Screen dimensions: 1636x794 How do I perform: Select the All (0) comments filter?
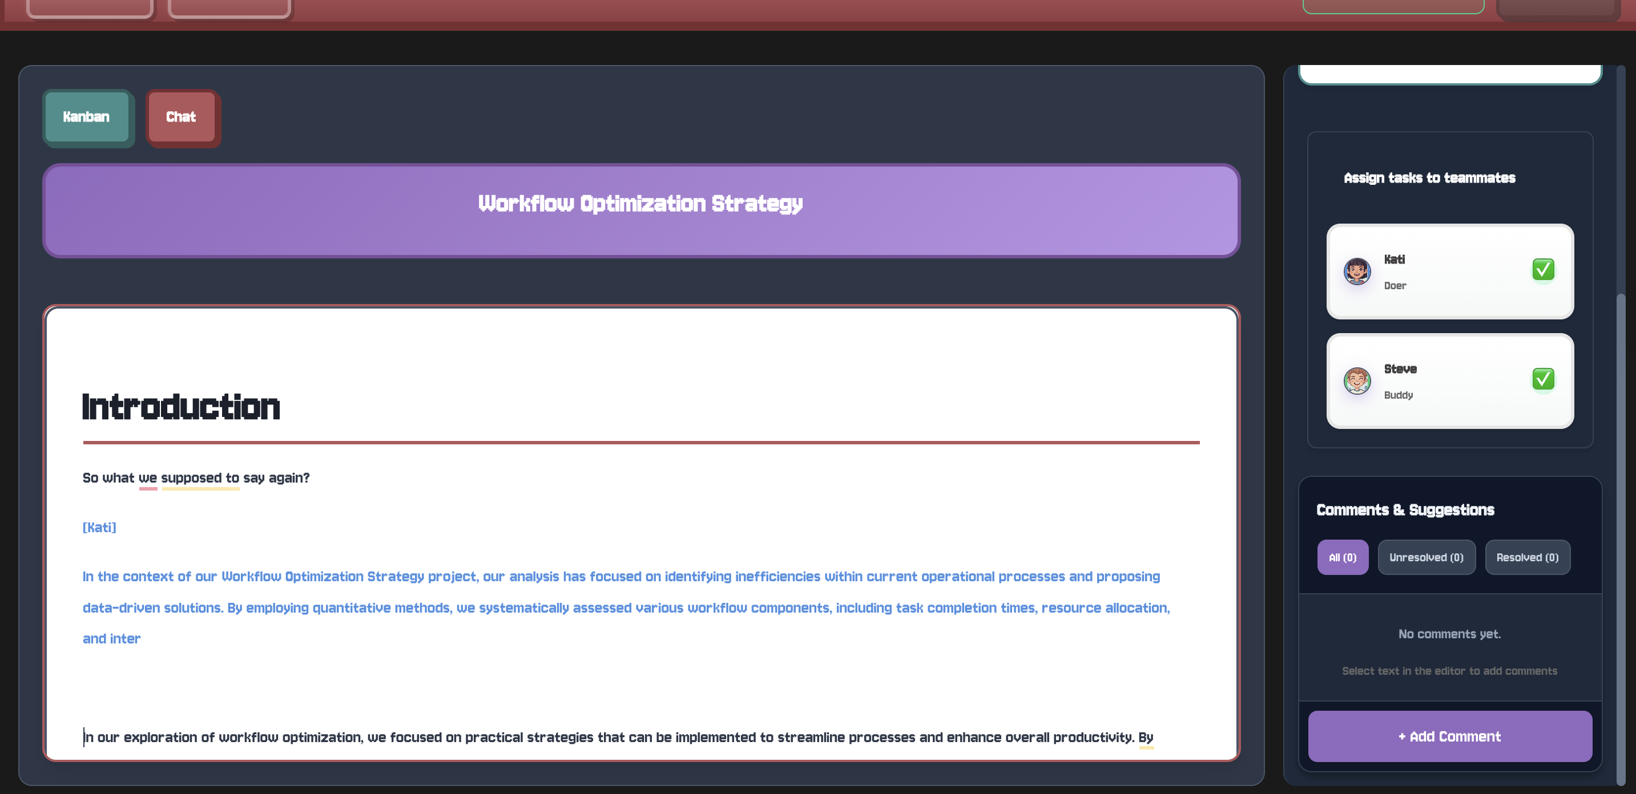tap(1342, 557)
